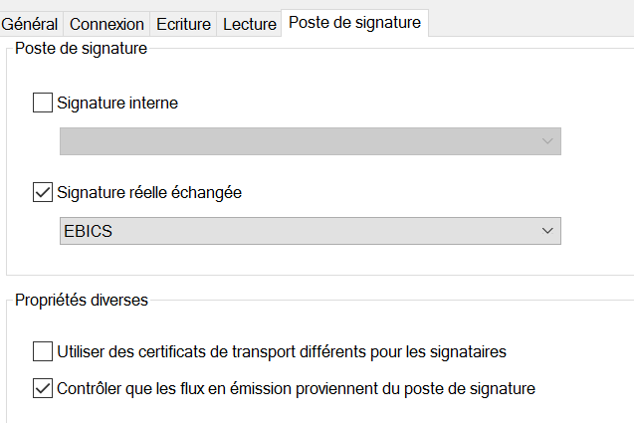This screenshot has width=634, height=423.
Task: Open the Connexion tab
Action: coord(106,24)
